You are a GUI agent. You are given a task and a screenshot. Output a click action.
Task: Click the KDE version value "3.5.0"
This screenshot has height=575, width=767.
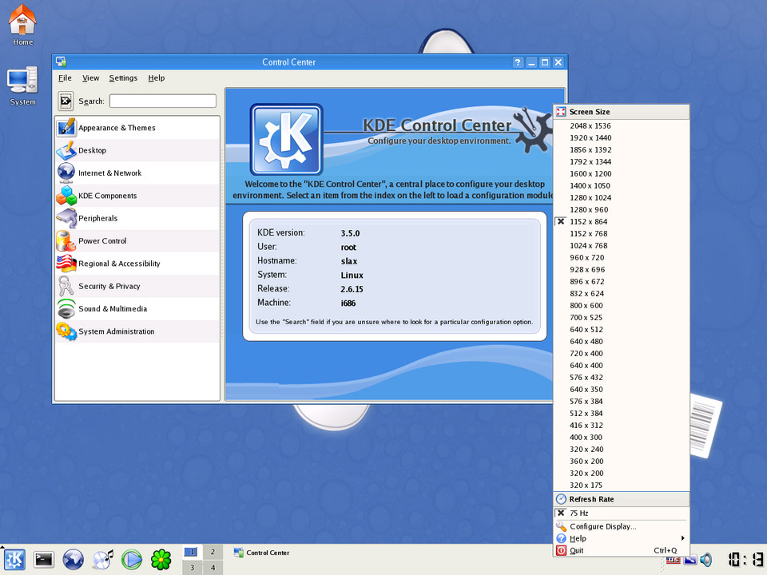[x=350, y=233]
